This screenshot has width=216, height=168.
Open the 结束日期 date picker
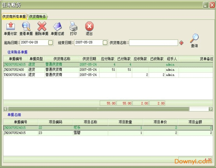pyautogui.click(x=105, y=43)
